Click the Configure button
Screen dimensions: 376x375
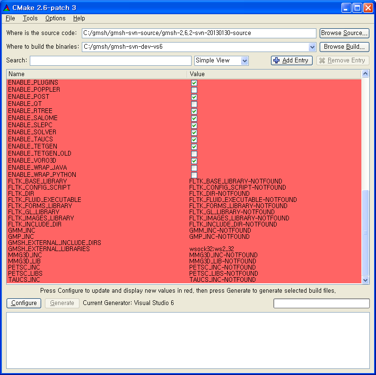click(24, 303)
